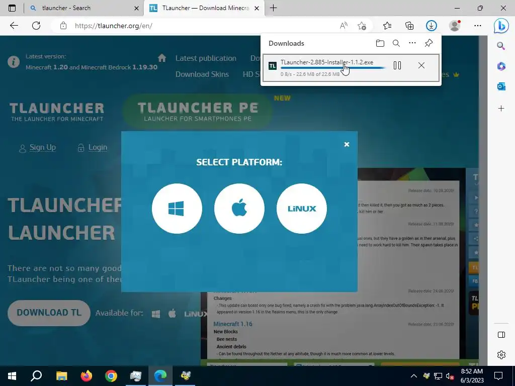Click the DOWNLOAD TL button
This screenshot has width=515, height=386.
[x=49, y=313]
